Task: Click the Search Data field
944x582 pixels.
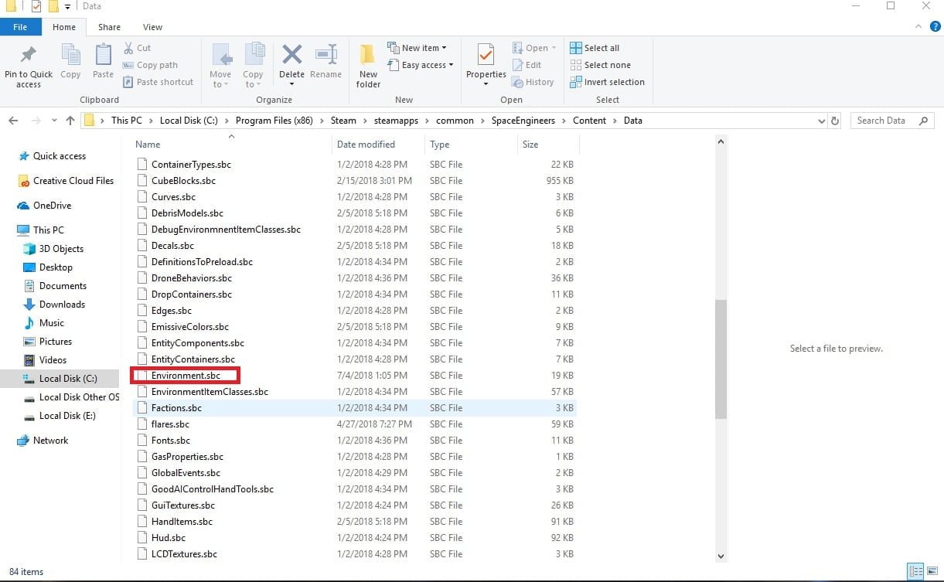Action: [x=892, y=121]
